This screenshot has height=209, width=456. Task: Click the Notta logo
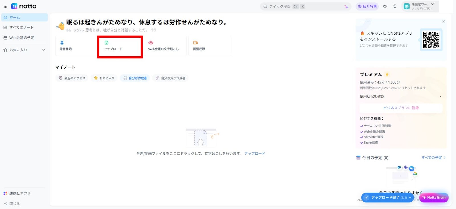point(24,6)
